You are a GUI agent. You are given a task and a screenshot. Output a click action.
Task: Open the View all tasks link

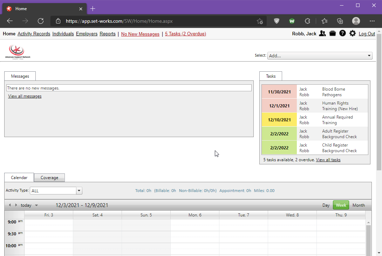[328, 160]
